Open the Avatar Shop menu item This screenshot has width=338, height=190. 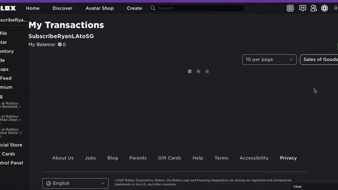click(x=99, y=8)
